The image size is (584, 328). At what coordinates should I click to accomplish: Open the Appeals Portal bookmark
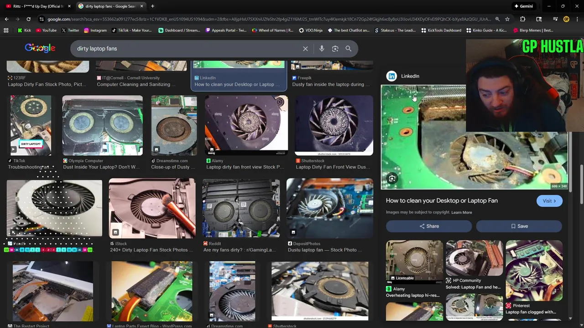pyautogui.click(x=226, y=31)
